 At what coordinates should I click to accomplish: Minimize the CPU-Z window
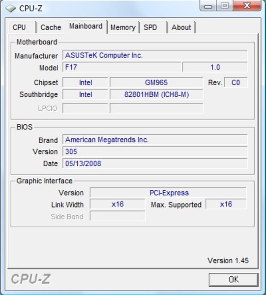point(208,6)
